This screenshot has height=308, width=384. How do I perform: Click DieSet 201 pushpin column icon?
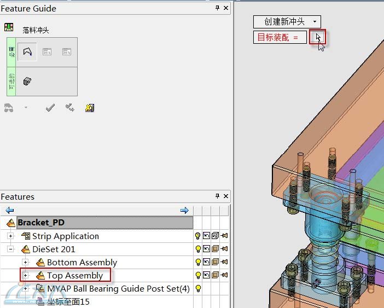(224, 249)
